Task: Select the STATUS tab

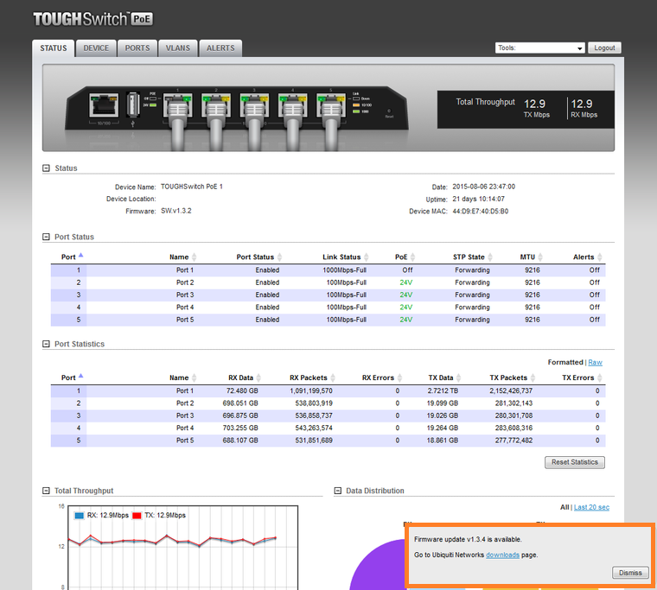Action: tap(54, 48)
